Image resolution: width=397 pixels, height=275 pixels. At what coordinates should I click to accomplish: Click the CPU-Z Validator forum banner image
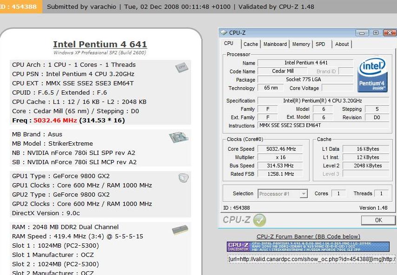[308, 247]
